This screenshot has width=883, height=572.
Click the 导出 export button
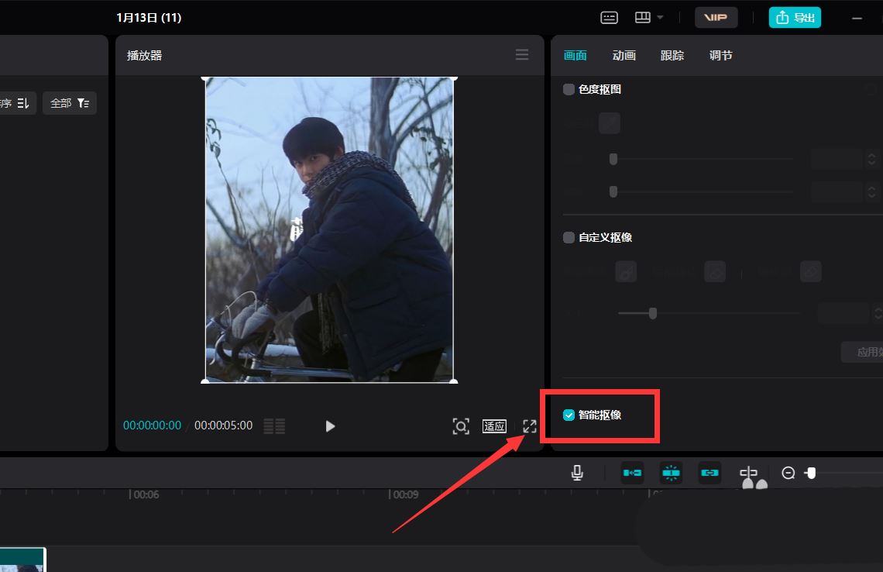tap(795, 18)
